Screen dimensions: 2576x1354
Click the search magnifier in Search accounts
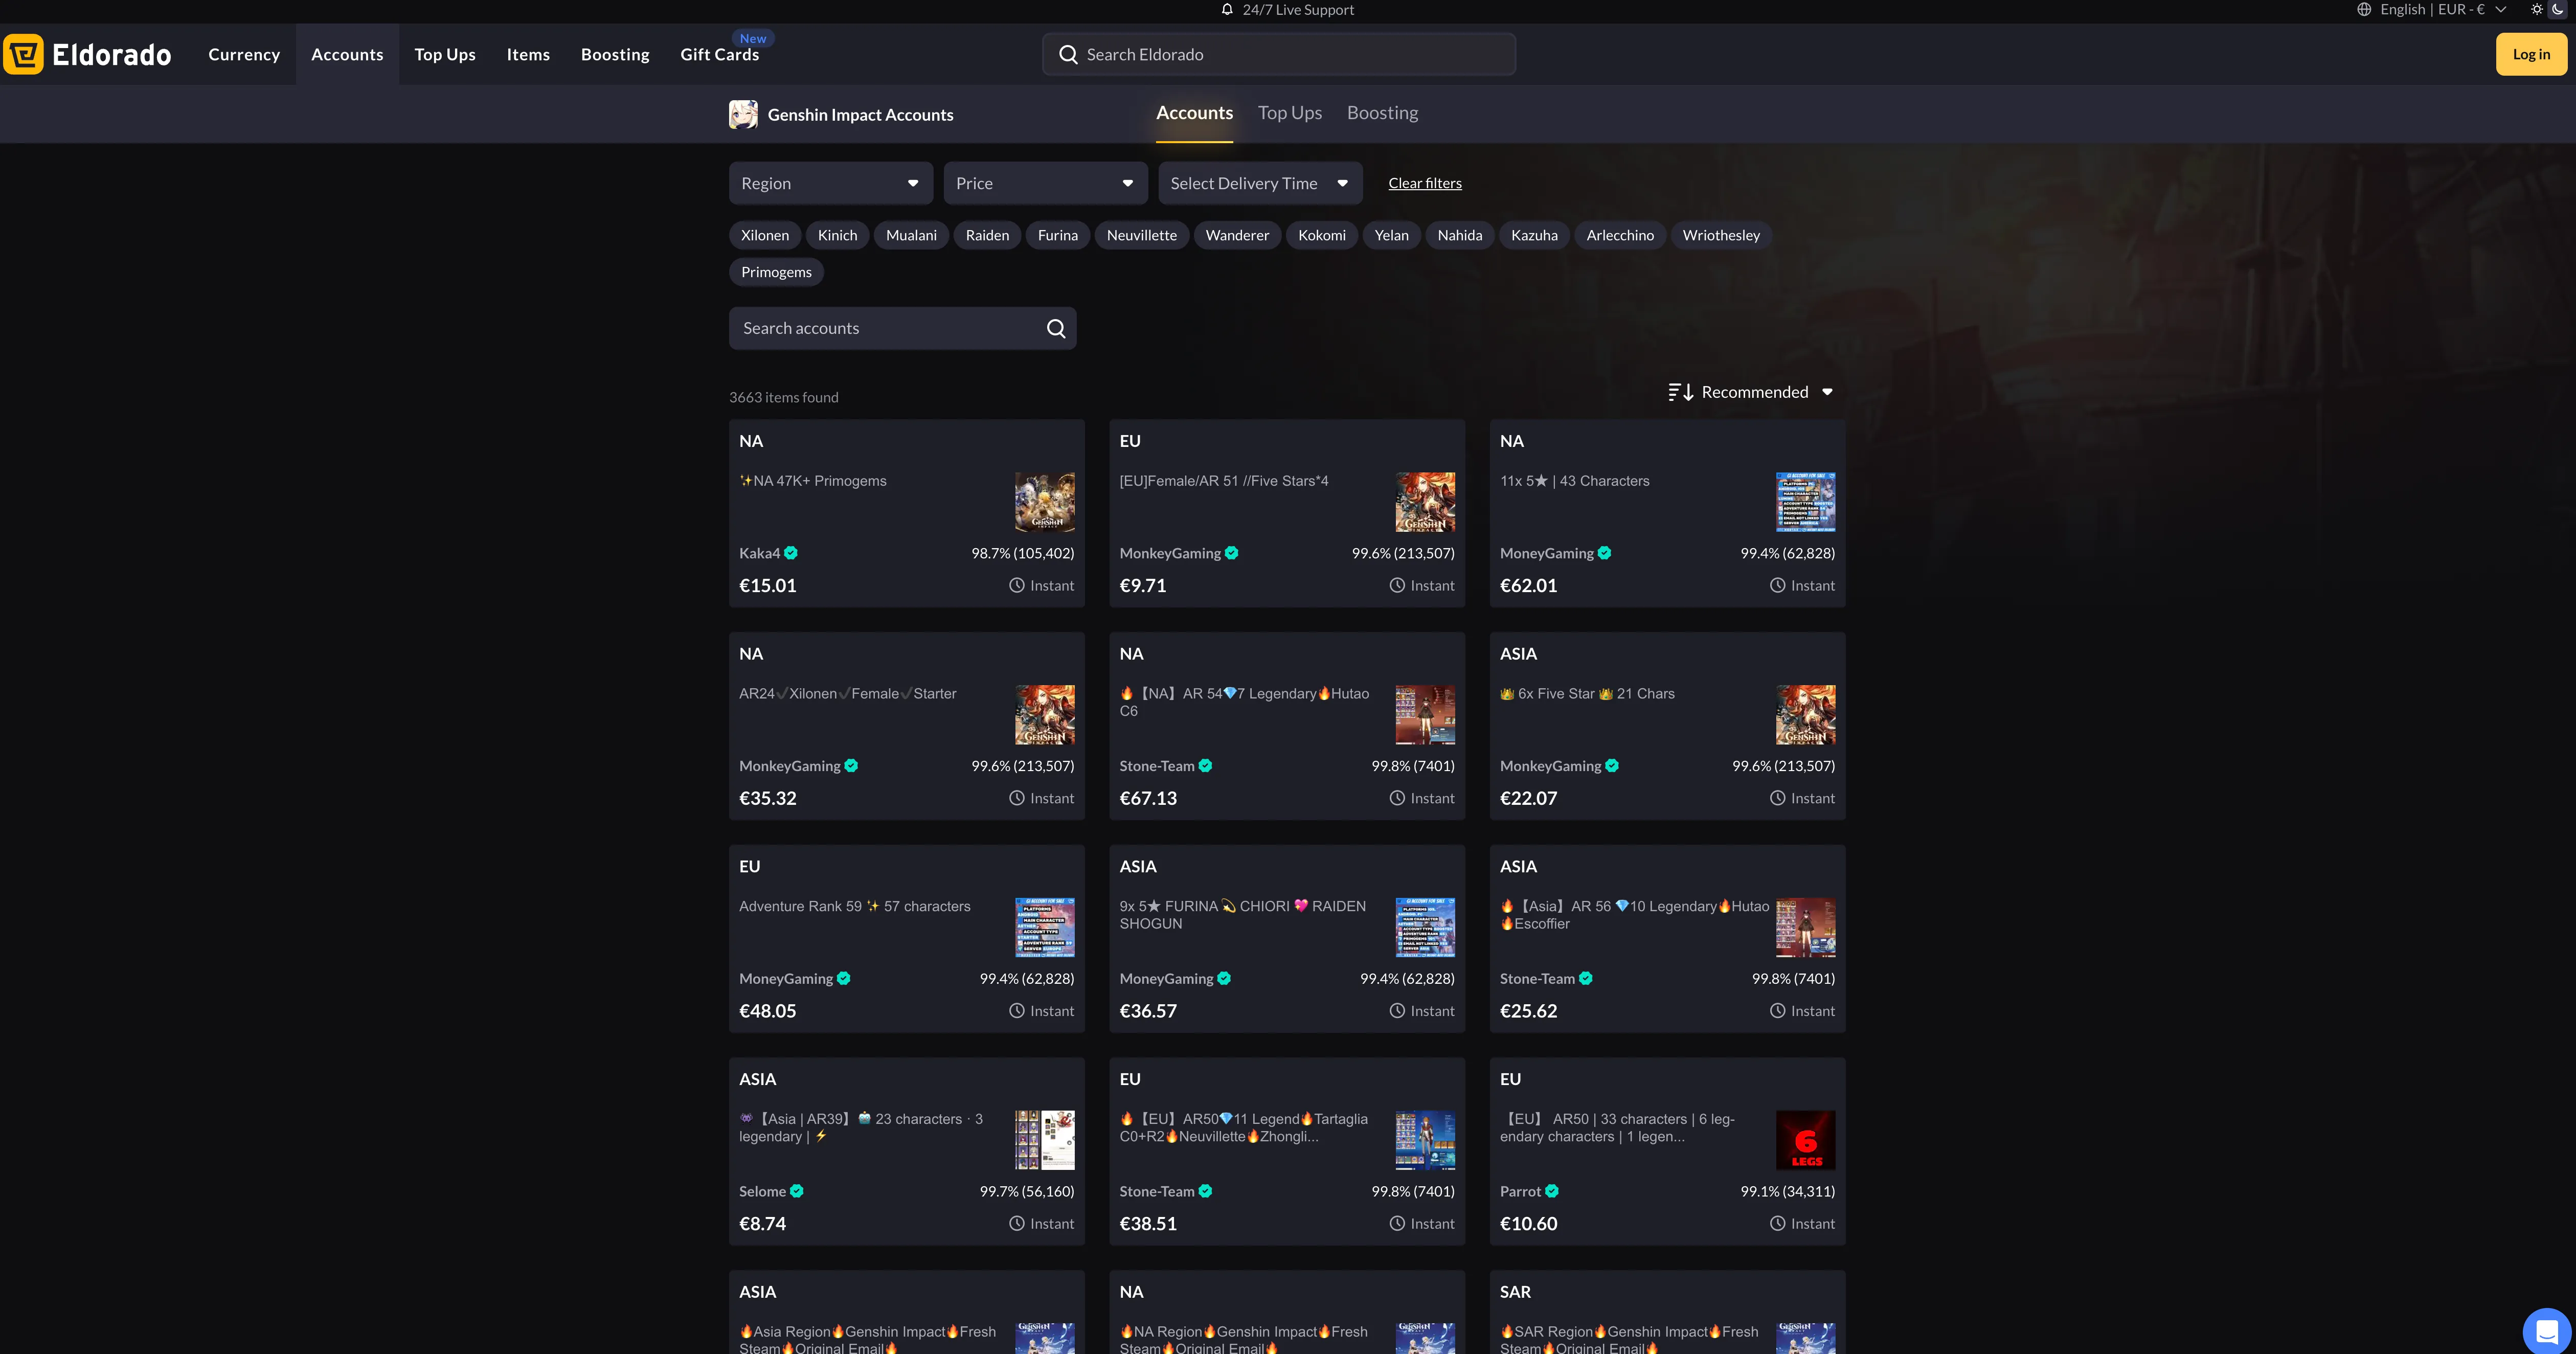point(1055,328)
